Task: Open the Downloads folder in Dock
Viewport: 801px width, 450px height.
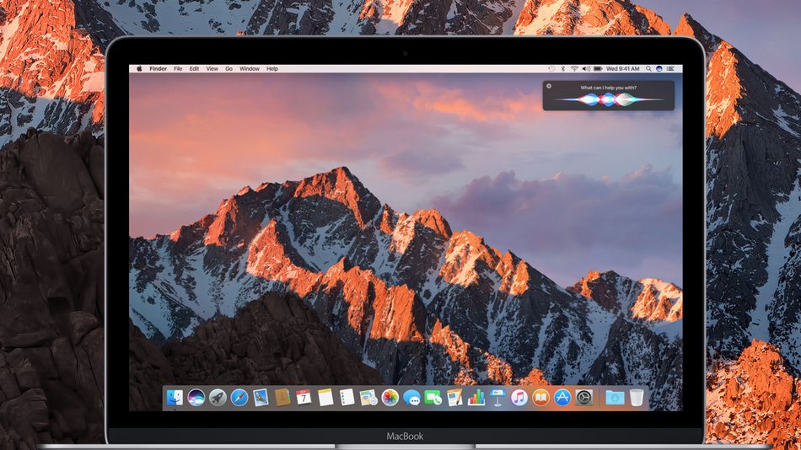Action: [x=615, y=398]
